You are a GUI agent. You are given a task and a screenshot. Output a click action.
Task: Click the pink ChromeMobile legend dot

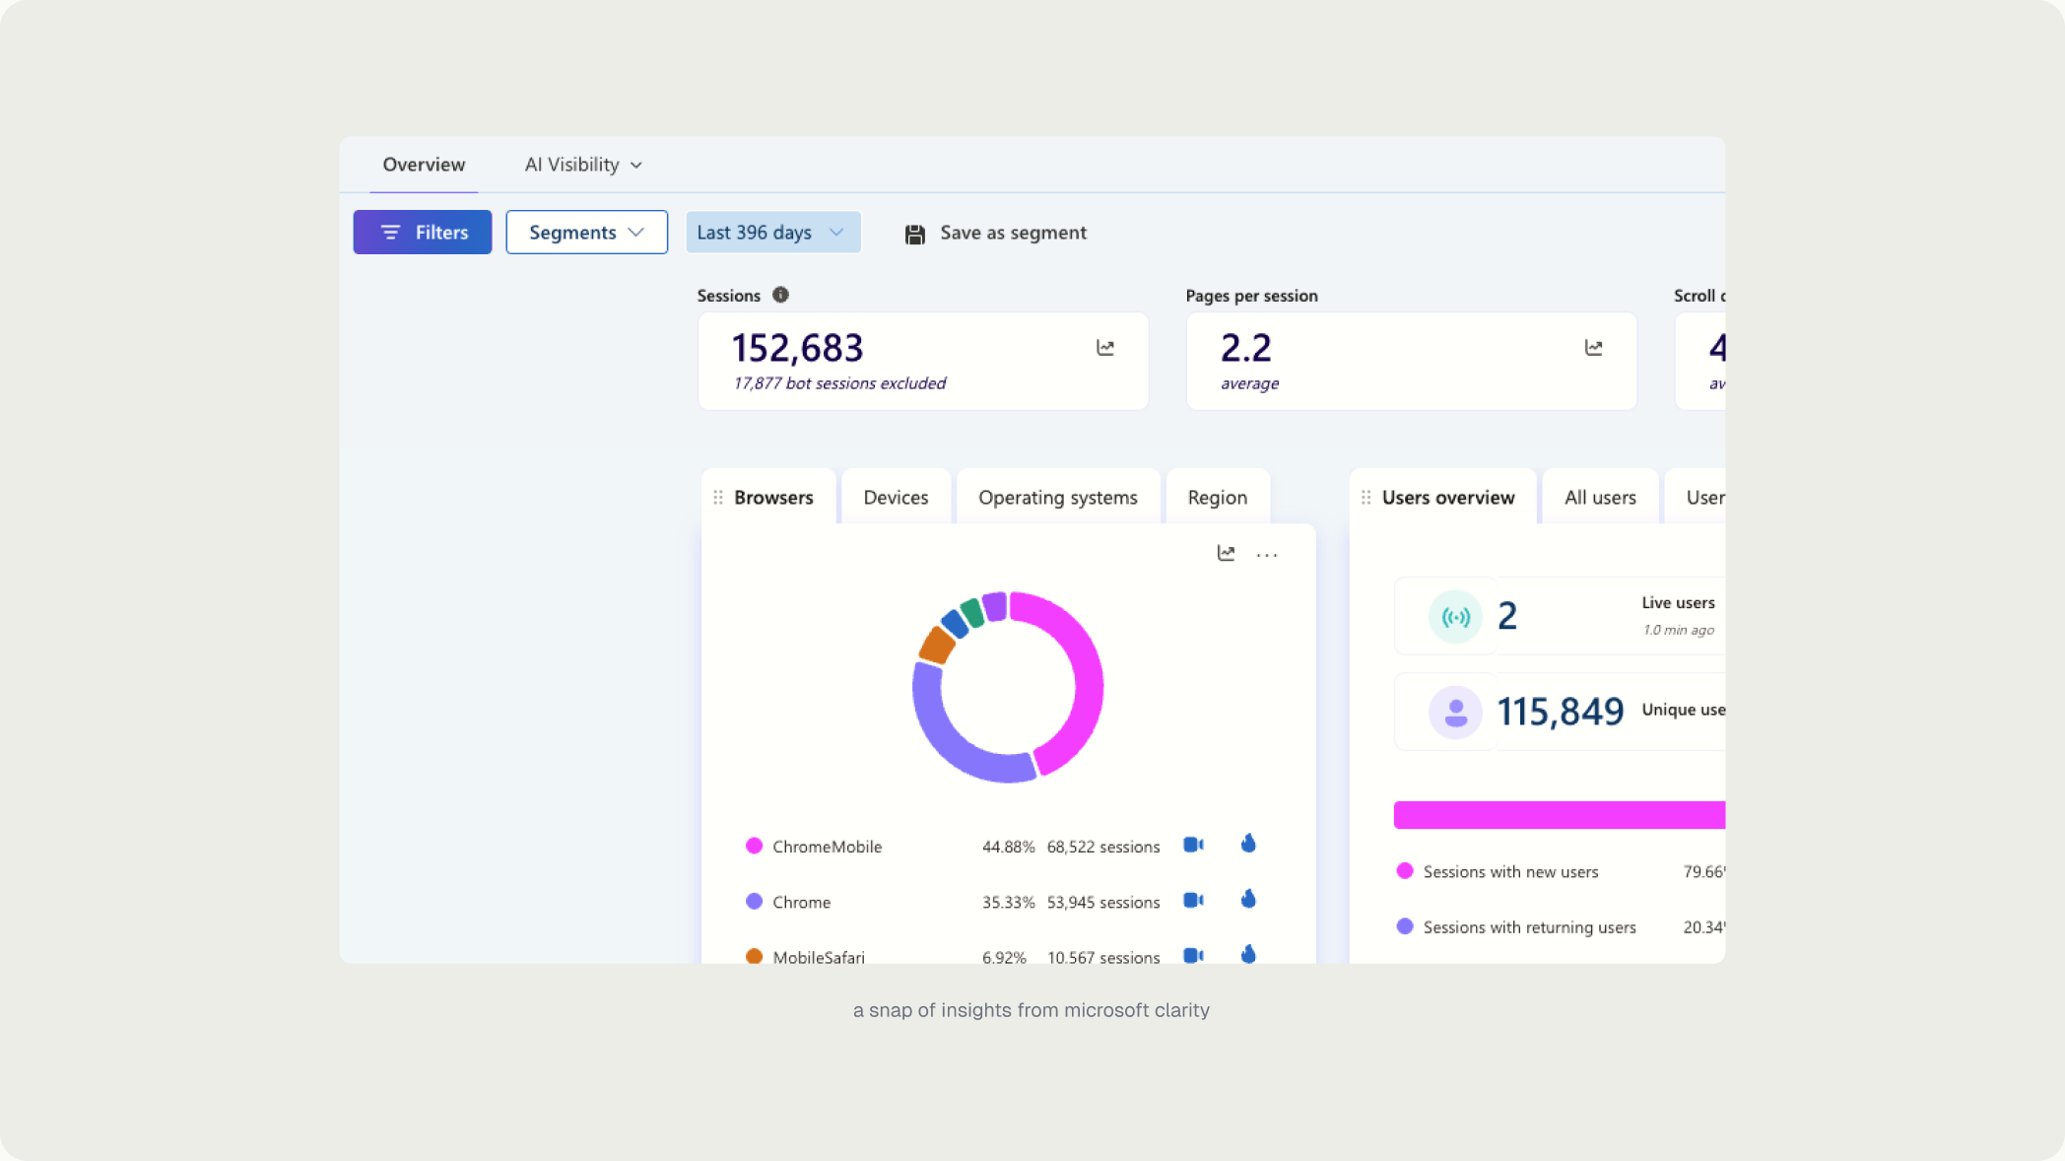pyautogui.click(x=754, y=846)
